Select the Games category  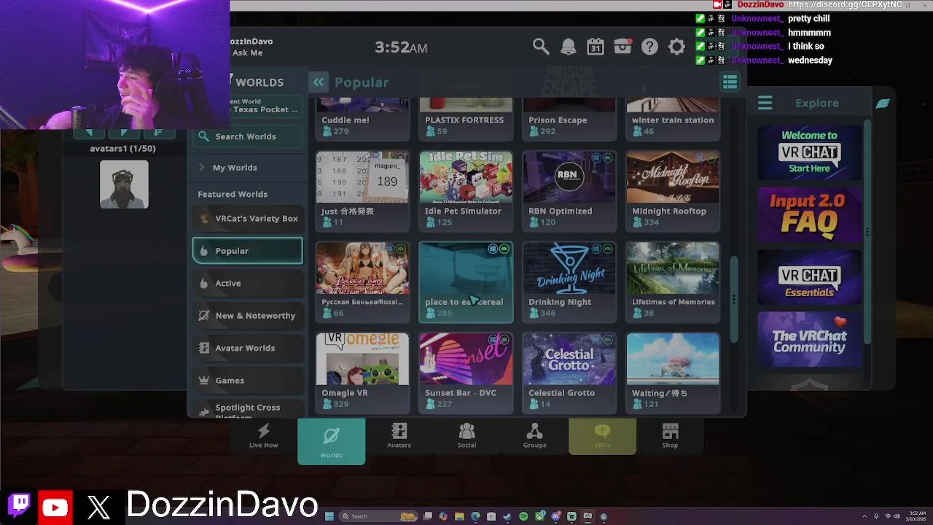248,381
